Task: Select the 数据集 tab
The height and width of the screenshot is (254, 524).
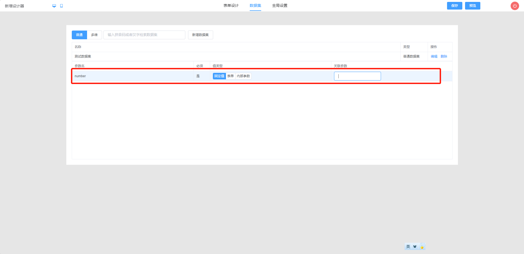Action: tap(255, 5)
